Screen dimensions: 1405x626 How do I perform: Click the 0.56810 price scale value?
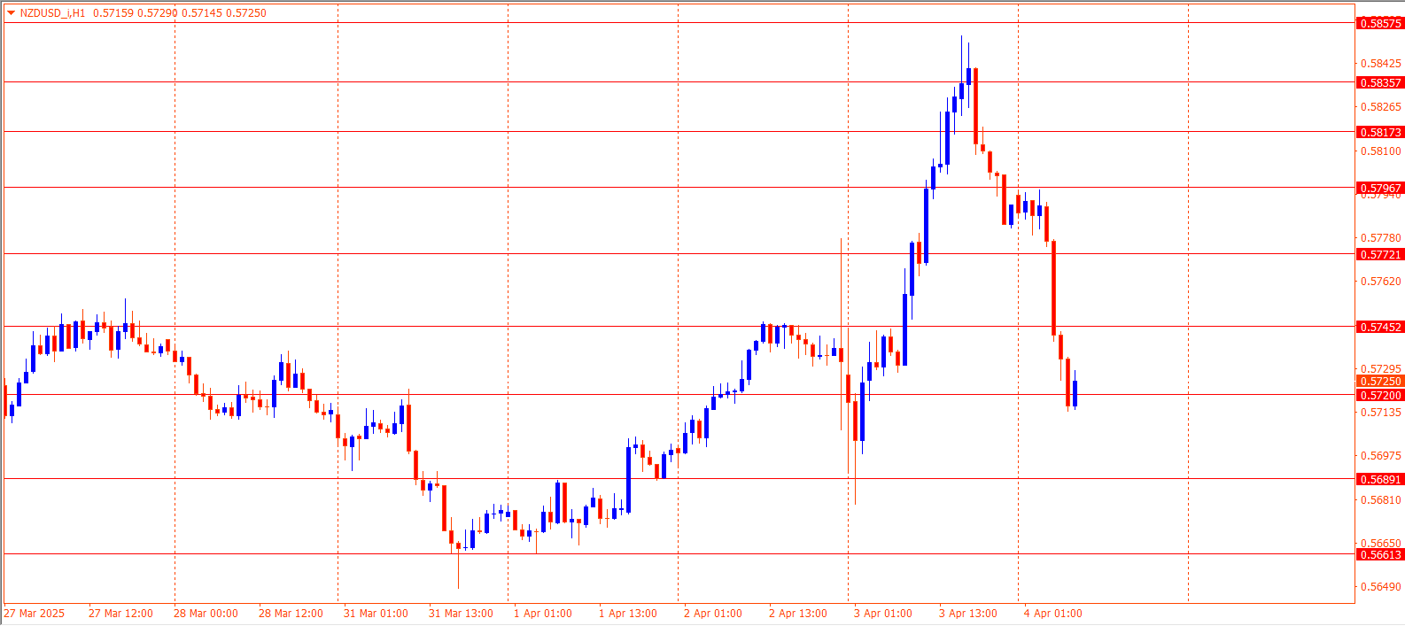(1381, 500)
